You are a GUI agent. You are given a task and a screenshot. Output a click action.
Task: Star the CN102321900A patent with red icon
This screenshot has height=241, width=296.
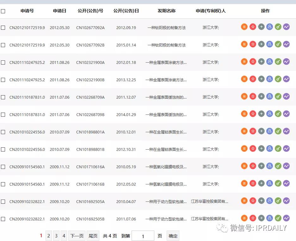point(253,62)
